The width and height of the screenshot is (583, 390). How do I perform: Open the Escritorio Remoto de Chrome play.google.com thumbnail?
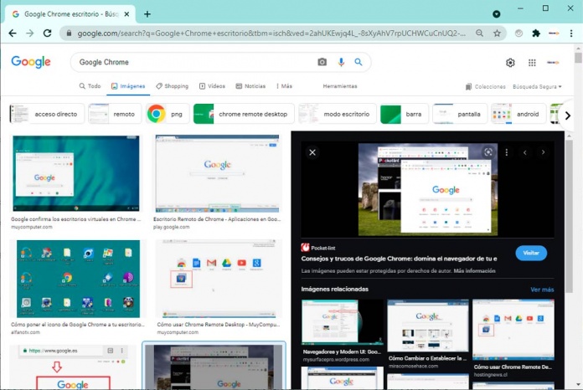coord(217,173)
